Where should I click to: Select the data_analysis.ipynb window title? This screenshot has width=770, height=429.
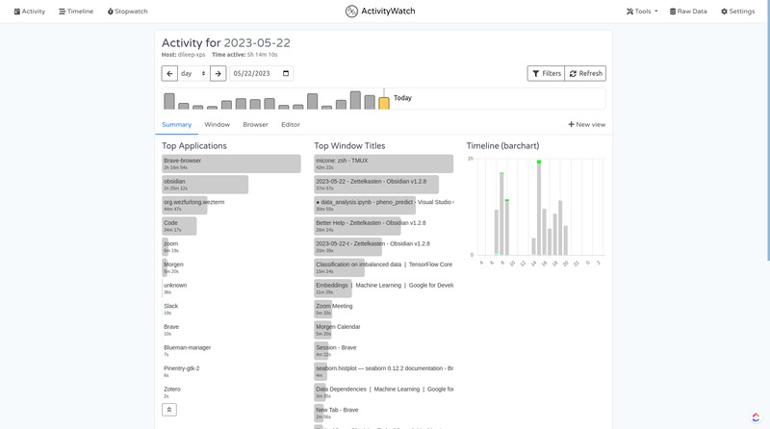point(383,205)
